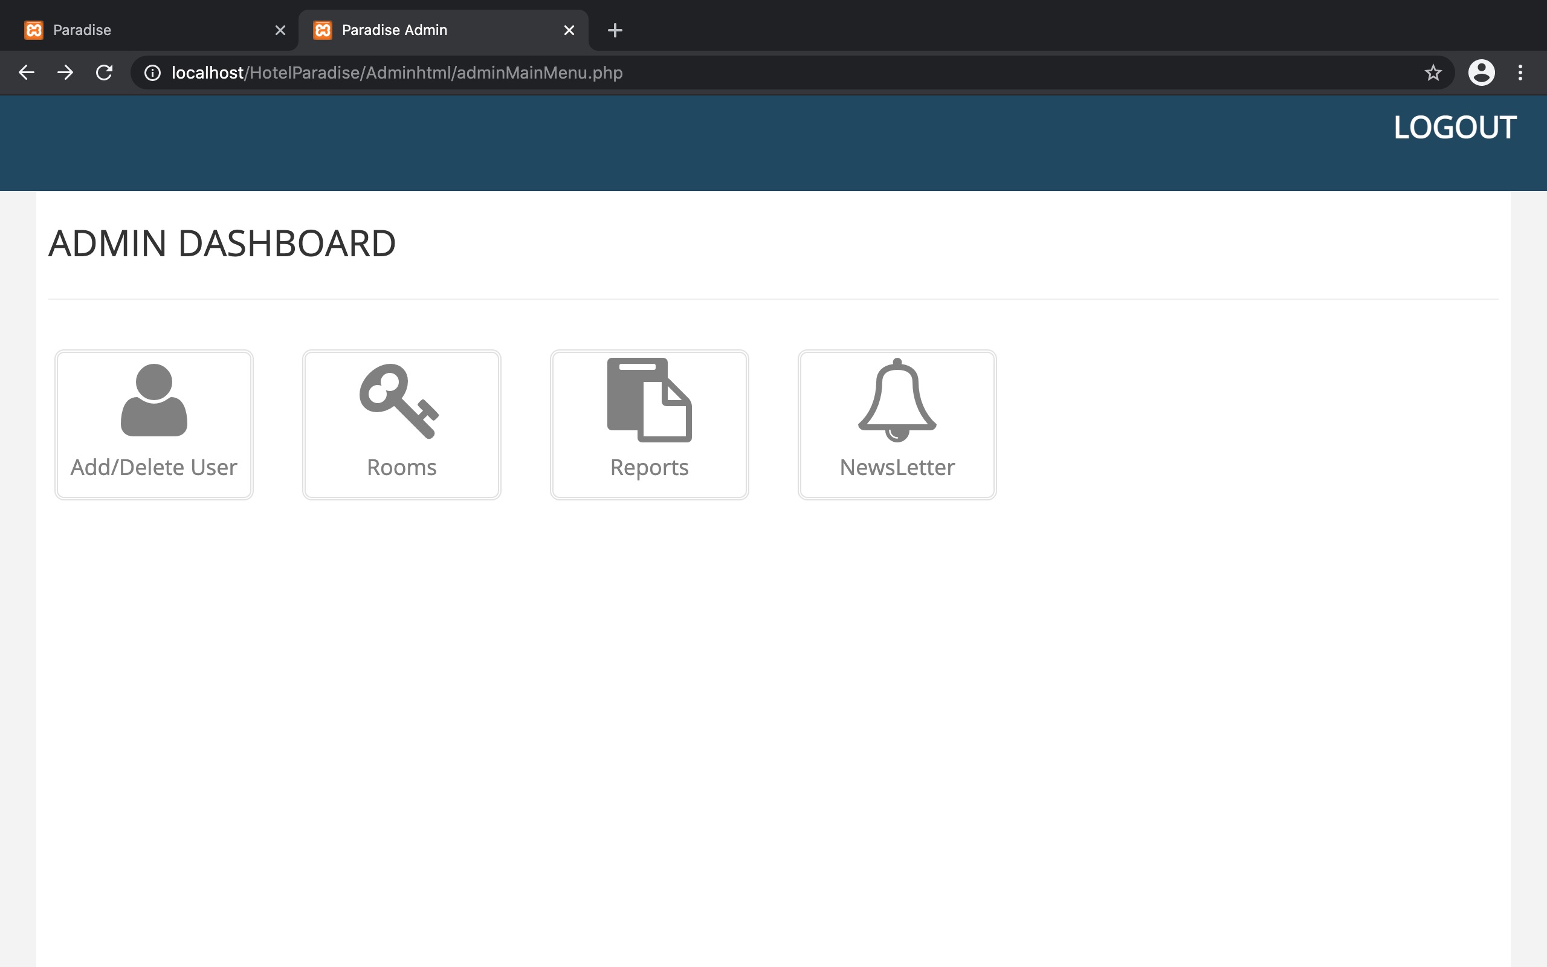Open the Add/Delete User label link
The image size is (1547, 967).
pos(153,468)
